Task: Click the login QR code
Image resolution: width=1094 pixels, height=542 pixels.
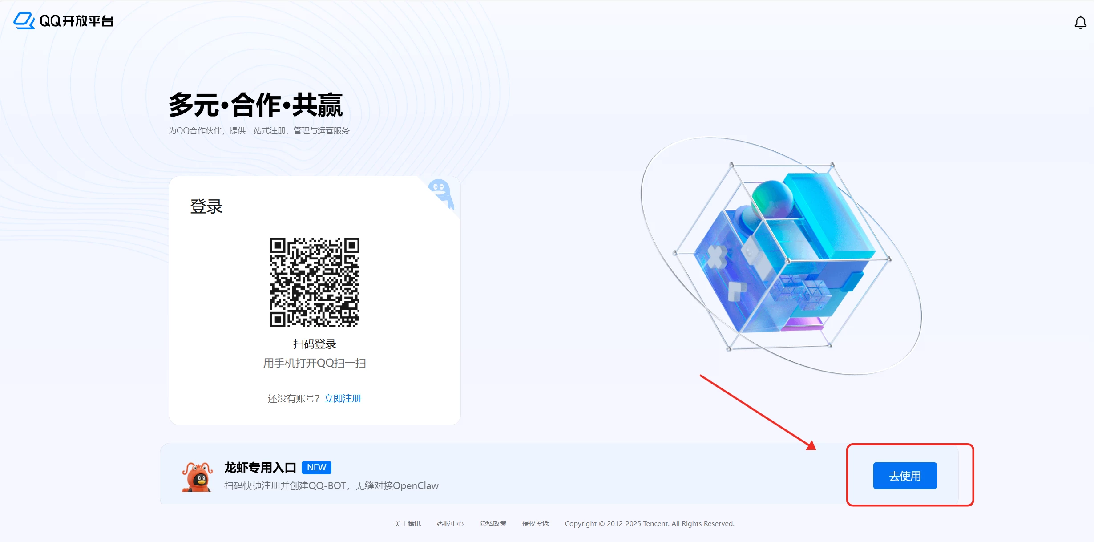Action: pos(315,282)
